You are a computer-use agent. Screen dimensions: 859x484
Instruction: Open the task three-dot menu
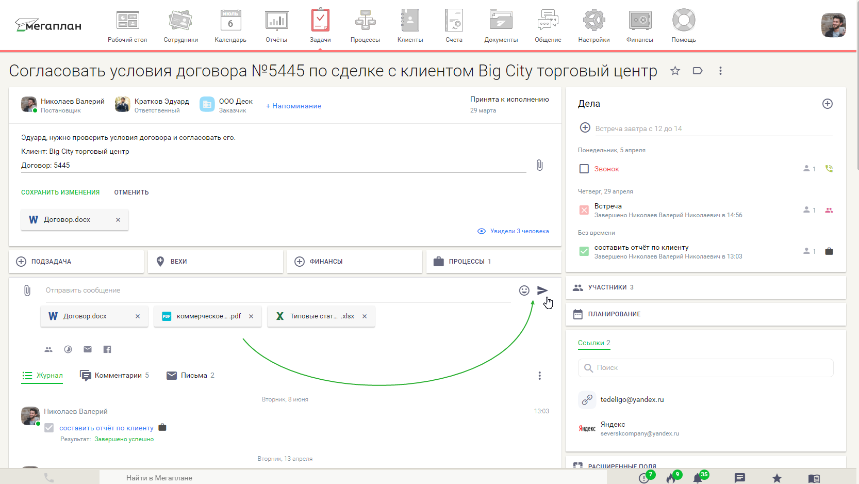[720, 71]
